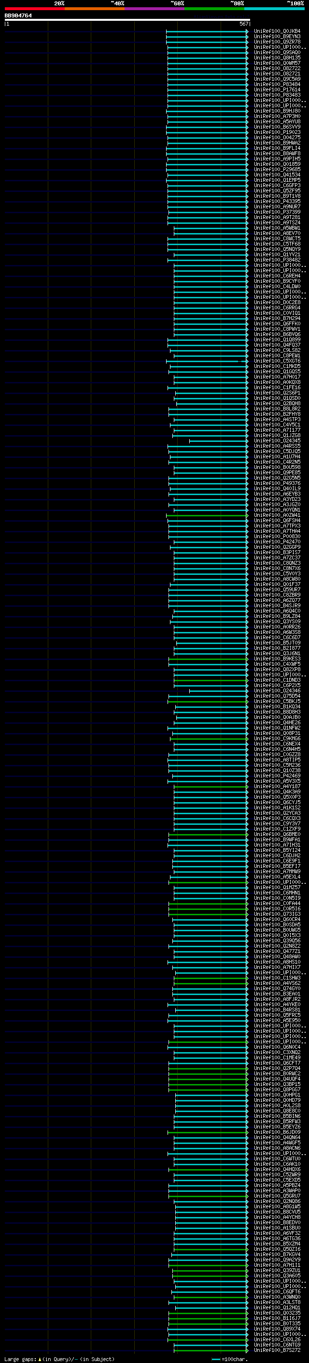Select the UniRef100_P17614 label
The image size is (309, 1363).
click(x=277, y=90)
